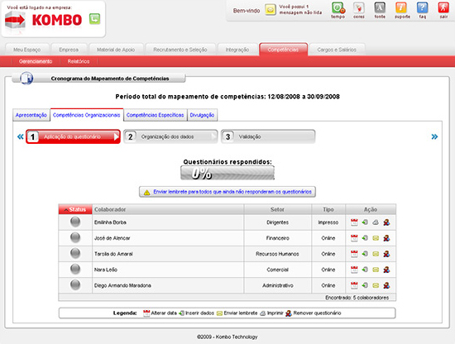455x344 pixels.
Task: Change date for Diego Armando Maradona
Action: pos(354,285)
